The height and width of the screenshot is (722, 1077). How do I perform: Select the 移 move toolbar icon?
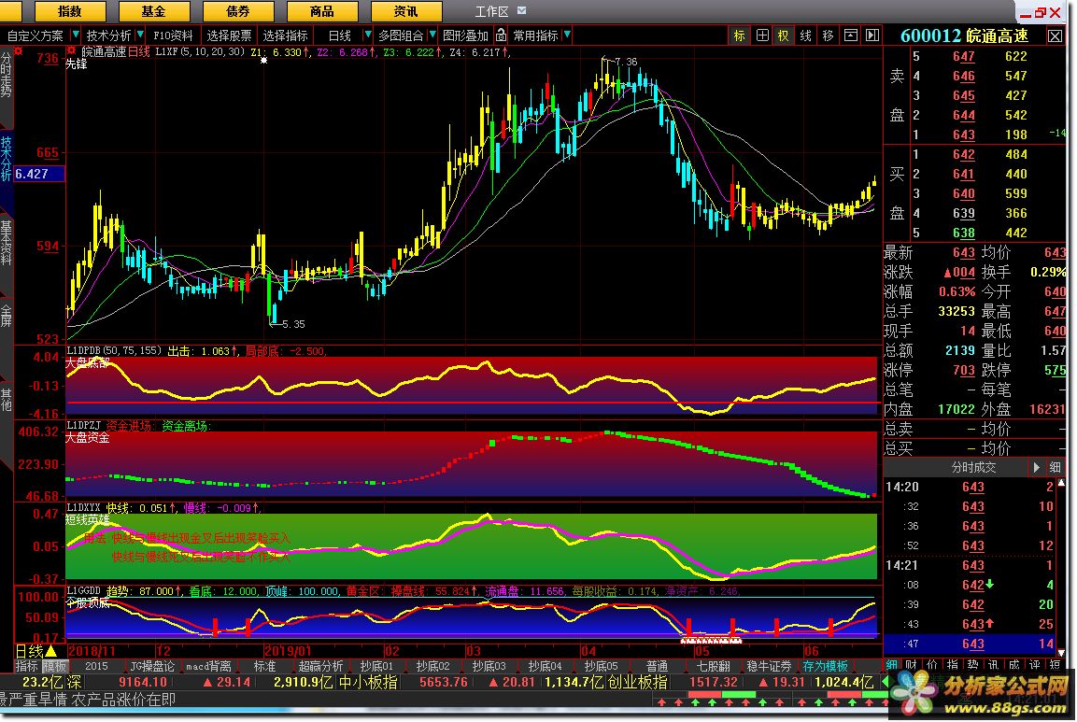828,35
